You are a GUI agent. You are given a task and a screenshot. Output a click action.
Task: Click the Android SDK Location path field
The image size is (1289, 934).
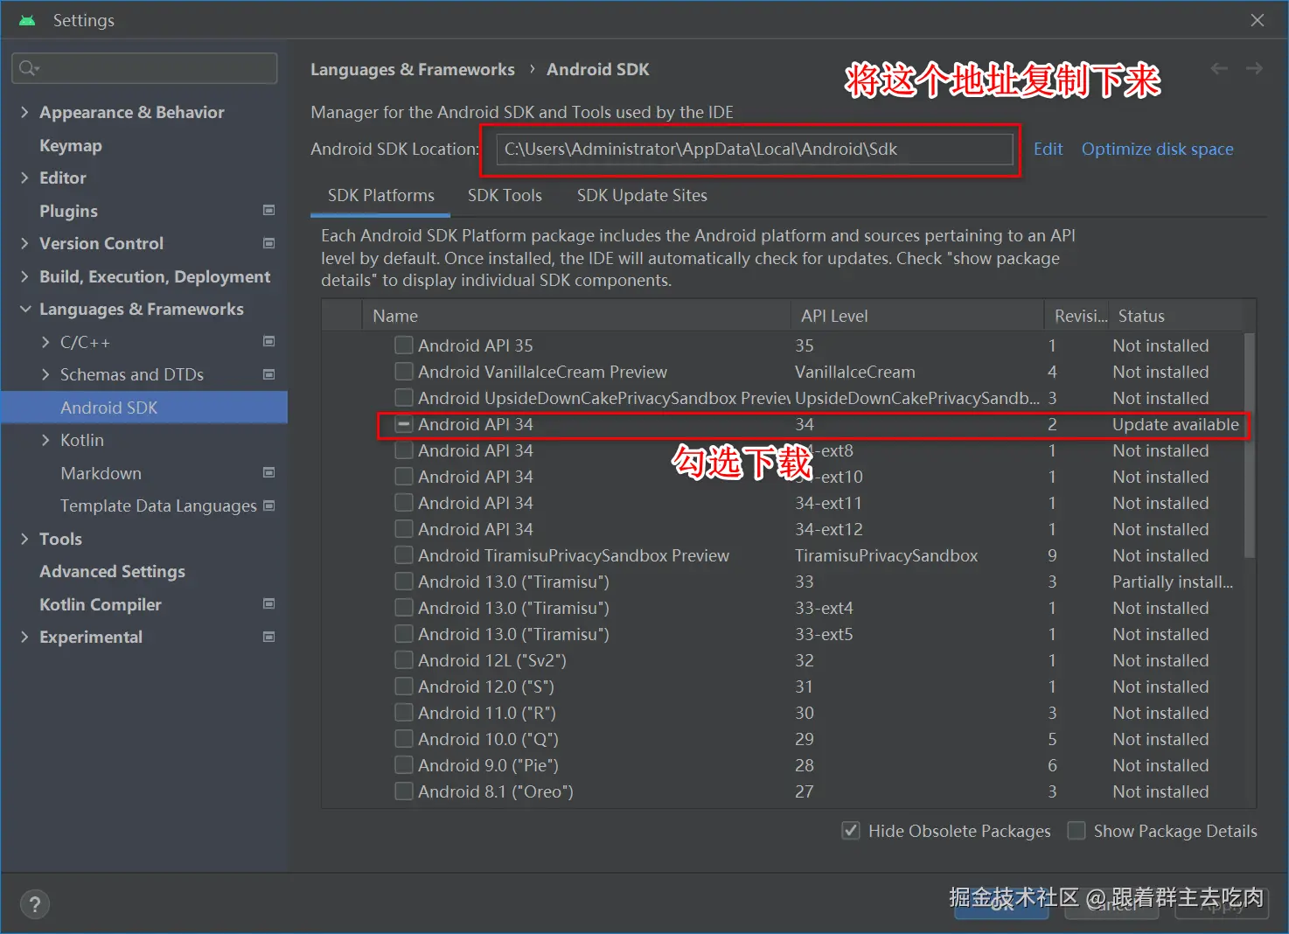[x=755, y=149]
